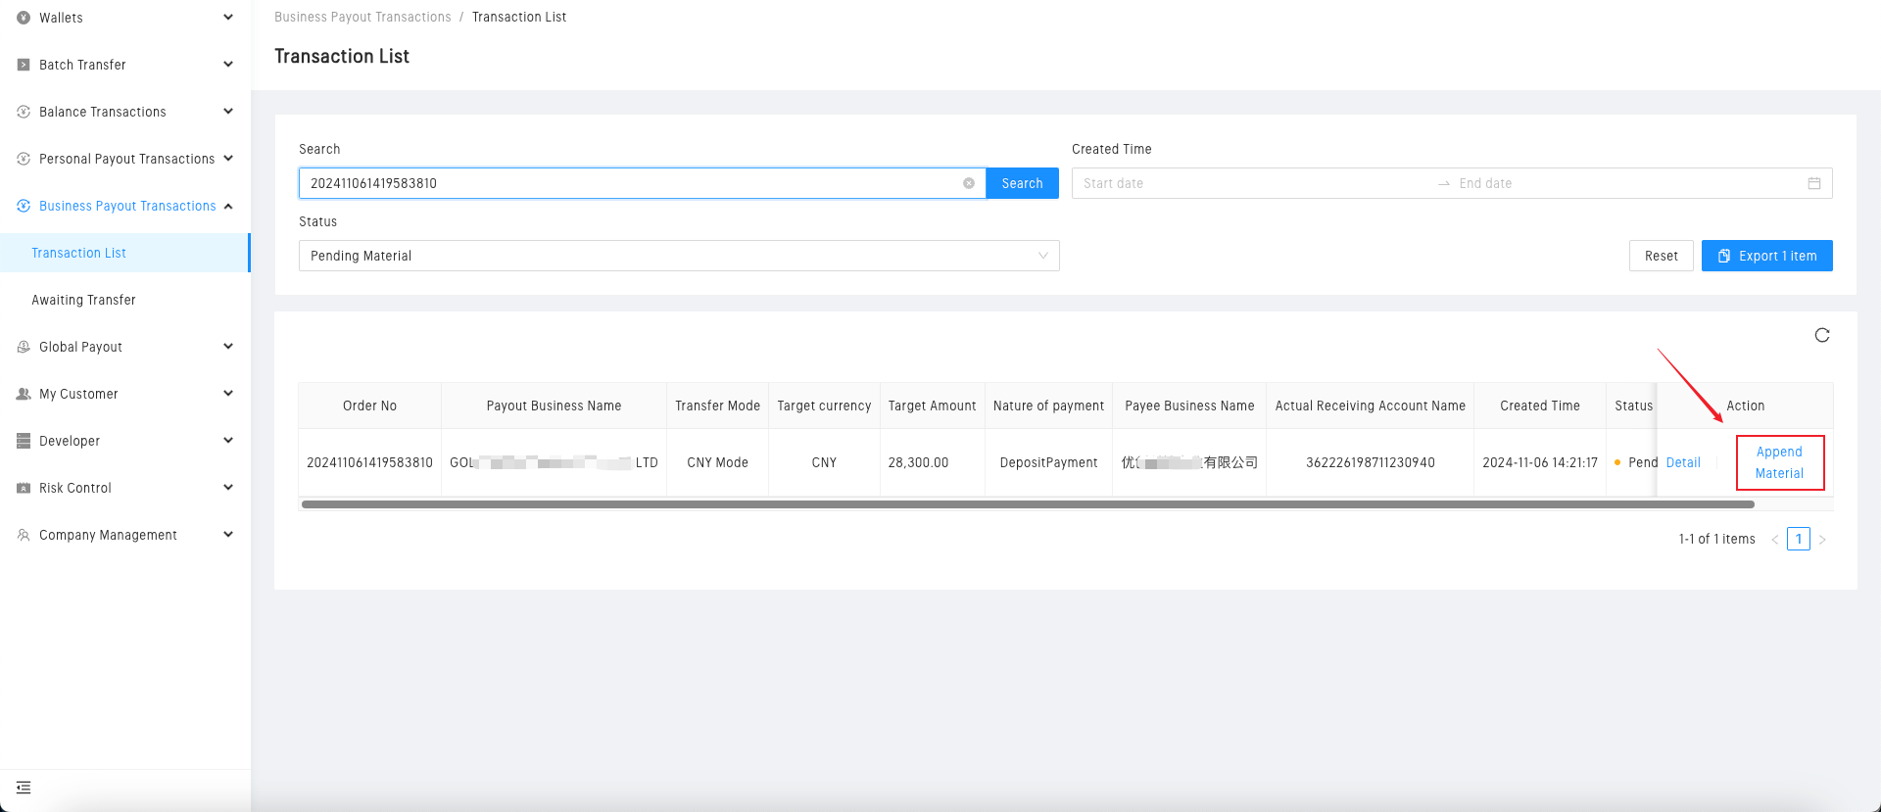1881x812 pixels.
Task: Click the Risk Control sidebar icon
Action: pyautogui.click(x=24, y=488)
